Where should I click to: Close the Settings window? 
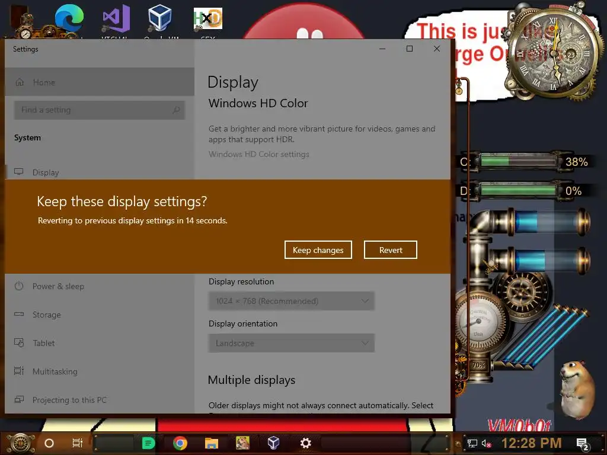coord(437,49)
